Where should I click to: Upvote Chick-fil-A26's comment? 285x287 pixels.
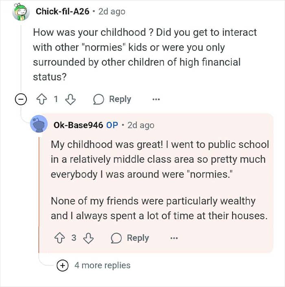coord(42,99)
